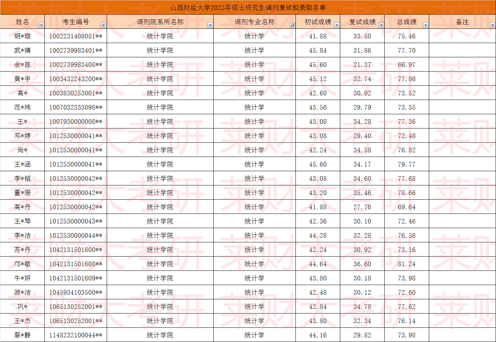Click the name cell 蔡*静
Viewport: 496px width, 342px height.
[22, 335]
